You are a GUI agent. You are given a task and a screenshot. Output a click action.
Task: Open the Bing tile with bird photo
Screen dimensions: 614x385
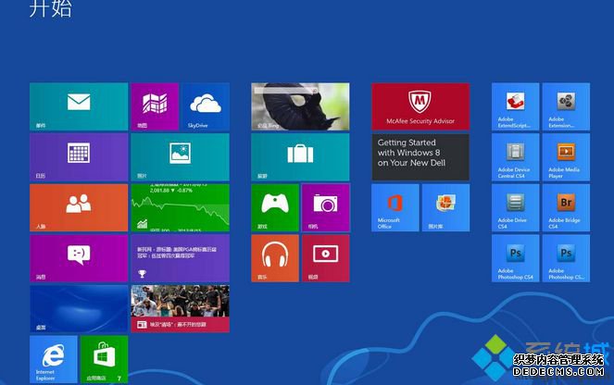pyautogui.click(x=300, y=106)
